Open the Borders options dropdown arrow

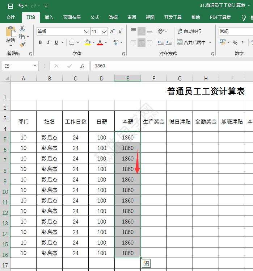point(78,42)
